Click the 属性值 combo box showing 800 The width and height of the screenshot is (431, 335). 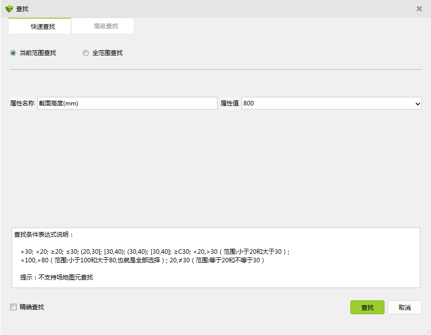point(332,103)
